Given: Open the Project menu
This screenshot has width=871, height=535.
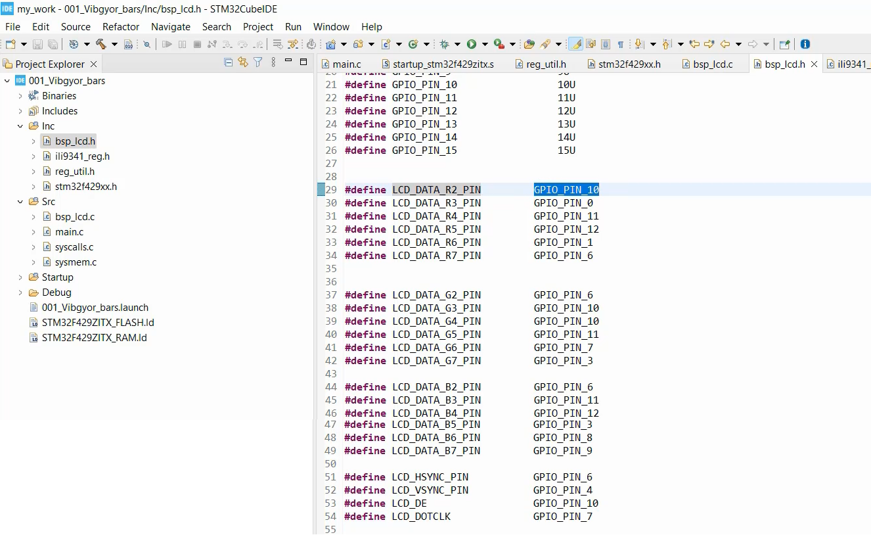Looking at the screenshot, I should pos(258,27).
